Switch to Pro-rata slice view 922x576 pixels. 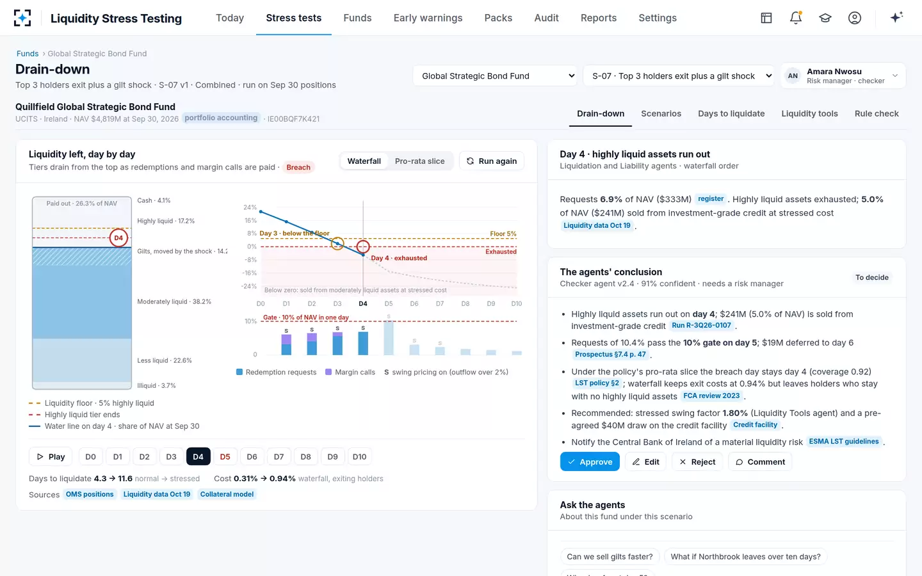[x=419, y=161]
